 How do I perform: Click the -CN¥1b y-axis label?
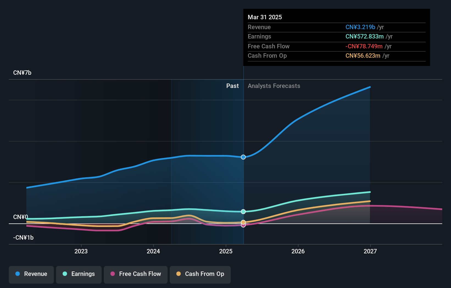coord(23,238)
